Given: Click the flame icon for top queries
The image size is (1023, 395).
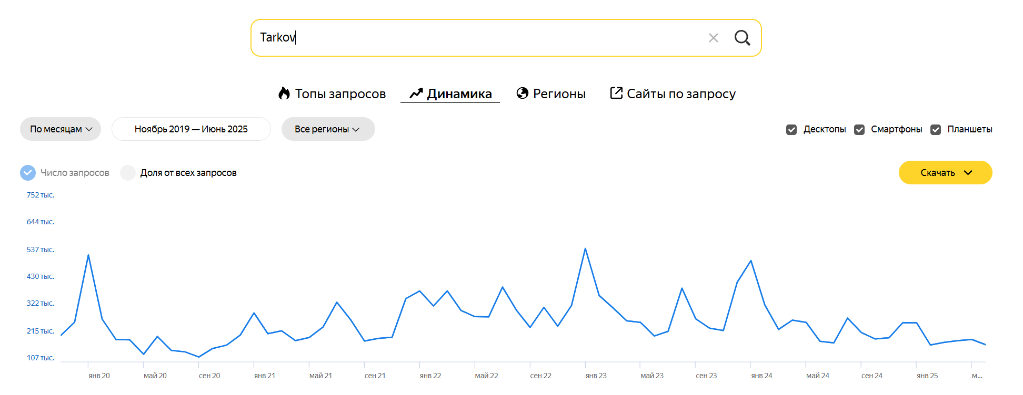Looking at the screenshot, I should pos(284,93).
